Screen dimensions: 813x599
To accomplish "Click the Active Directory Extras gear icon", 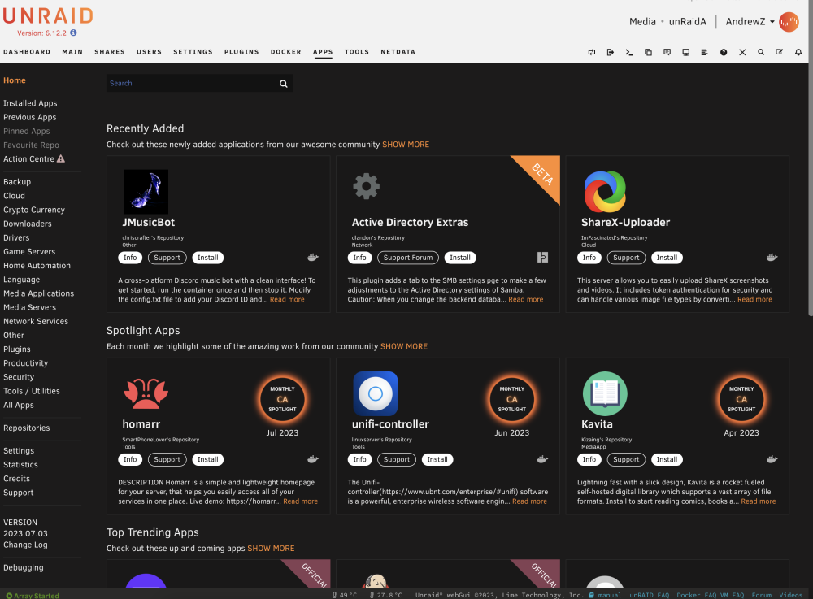I will pos(367,186).
